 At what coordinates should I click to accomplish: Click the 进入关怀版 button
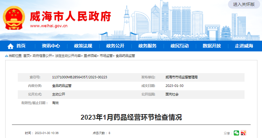click(x=244, y=4)
